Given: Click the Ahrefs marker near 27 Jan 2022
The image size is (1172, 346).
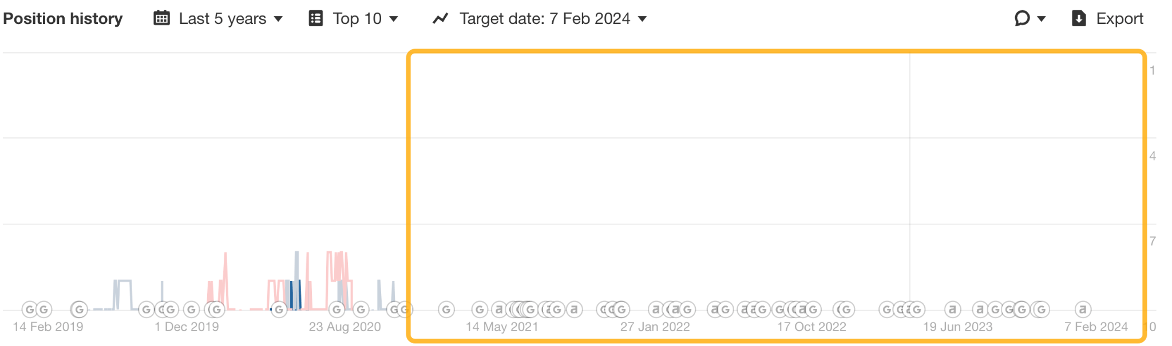Looking at the screenshot, I should point(657,309).
